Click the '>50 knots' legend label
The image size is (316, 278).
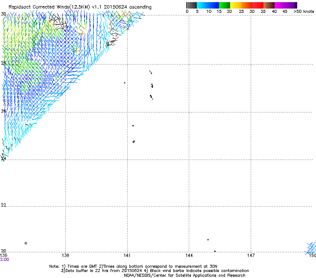point(304,12)
